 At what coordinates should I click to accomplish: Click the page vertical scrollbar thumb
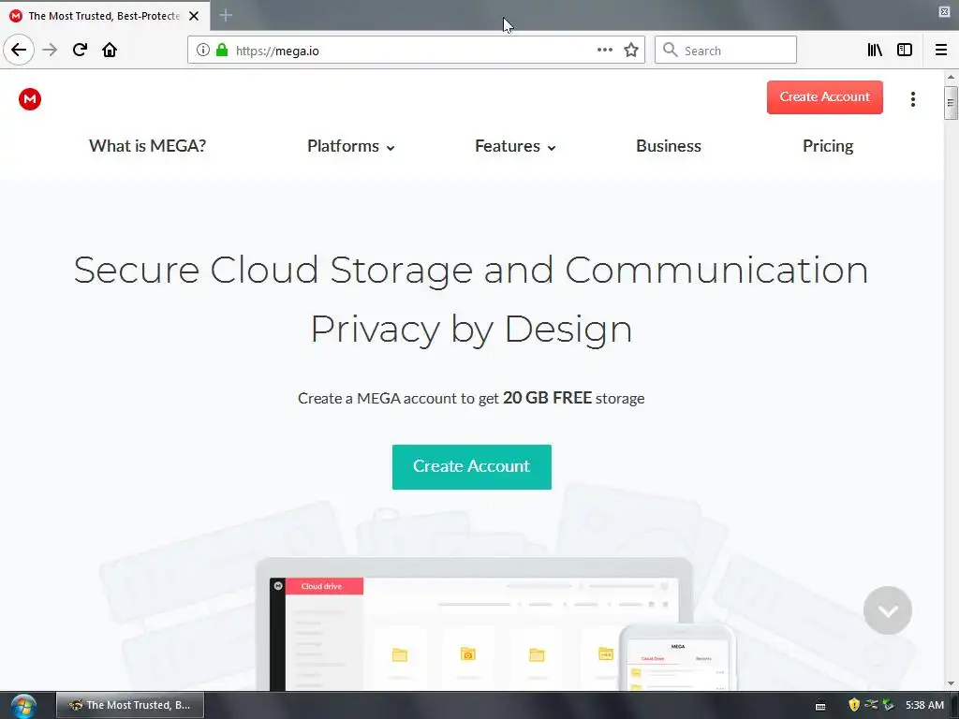951,103
